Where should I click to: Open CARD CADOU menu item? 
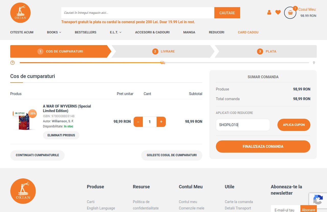coord(248,32)
